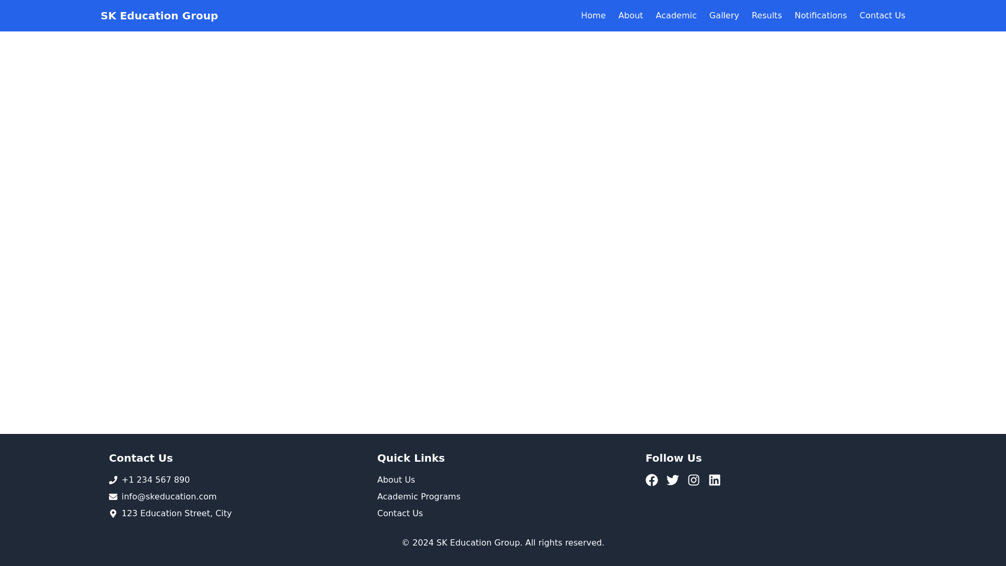Click the SK Education Group logo text
The width and height of the screenshot is (1006, 566).
159,16
